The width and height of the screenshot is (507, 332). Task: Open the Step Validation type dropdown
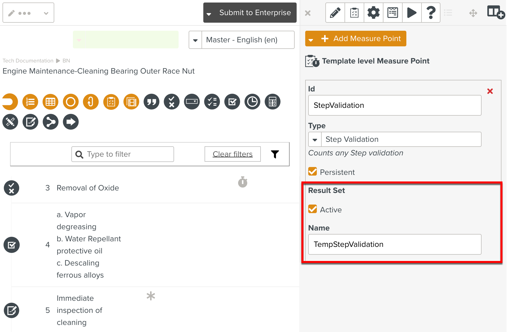pos(315,140)
